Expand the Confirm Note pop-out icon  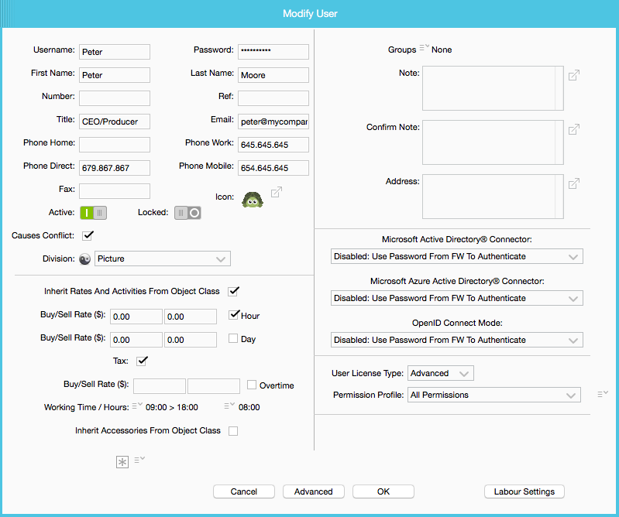coord(574,129)
